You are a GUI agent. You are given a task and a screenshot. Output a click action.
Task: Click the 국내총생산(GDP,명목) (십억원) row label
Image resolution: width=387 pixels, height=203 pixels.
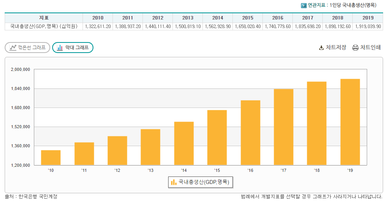pyautogui.click(x=44, y=26)
